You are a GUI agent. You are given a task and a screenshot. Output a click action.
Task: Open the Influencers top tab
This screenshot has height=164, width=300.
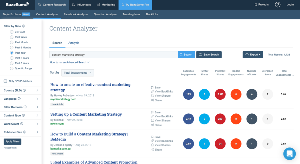pyautogui.click(x=81, y=5)
